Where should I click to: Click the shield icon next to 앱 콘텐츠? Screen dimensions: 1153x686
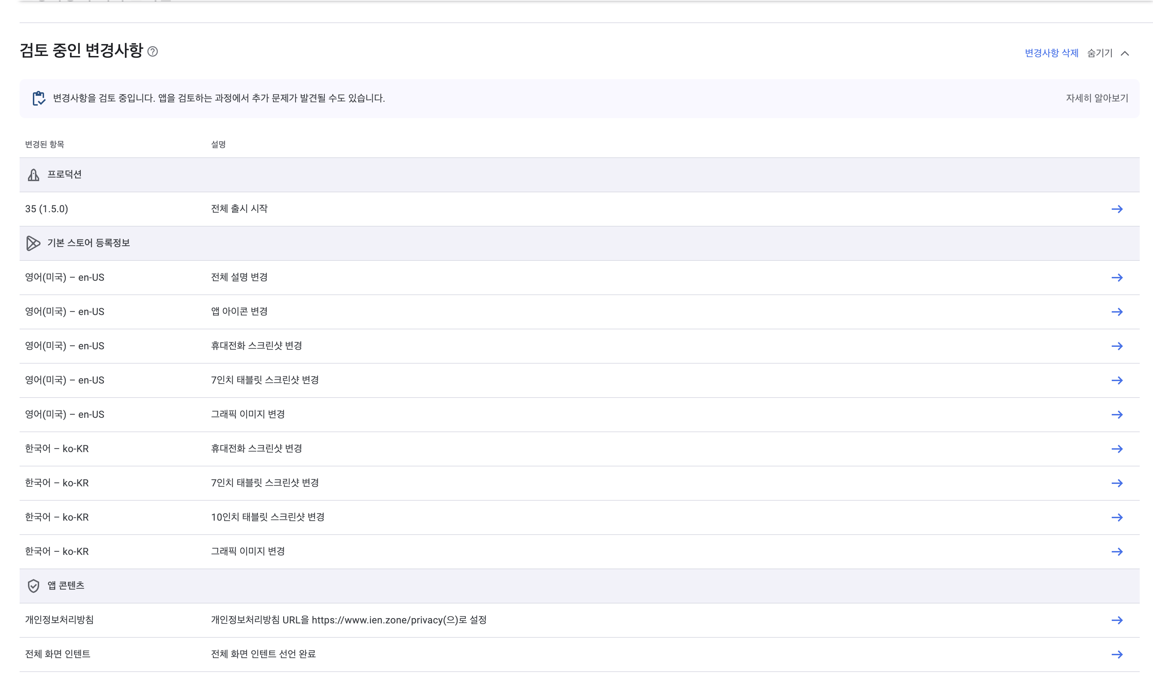pyautogui.click(x=33, y=586)
